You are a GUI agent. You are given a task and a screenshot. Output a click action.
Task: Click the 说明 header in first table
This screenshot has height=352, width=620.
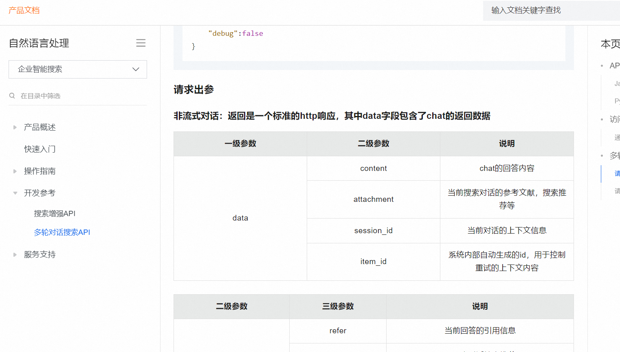click(x=507, y=144)
